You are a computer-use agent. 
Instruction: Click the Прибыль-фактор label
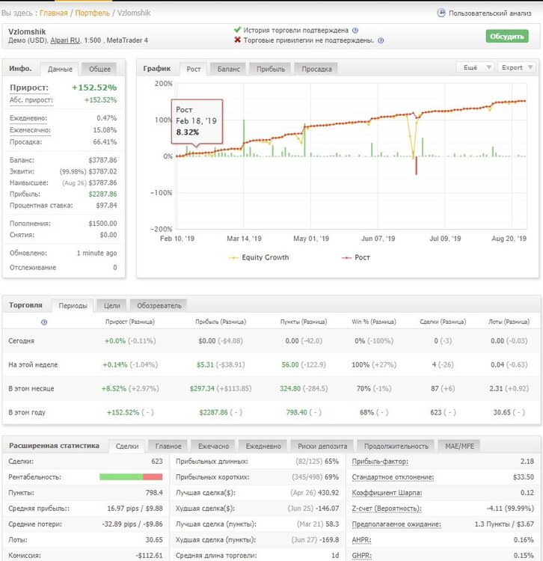[380, 462]
